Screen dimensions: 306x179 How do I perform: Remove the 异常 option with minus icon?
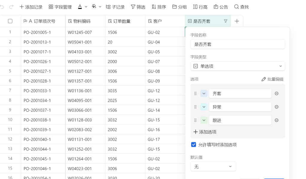click(276, 107)
